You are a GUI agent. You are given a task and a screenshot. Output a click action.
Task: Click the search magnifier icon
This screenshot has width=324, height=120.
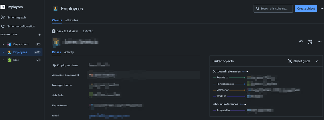[x=258, y=9]
